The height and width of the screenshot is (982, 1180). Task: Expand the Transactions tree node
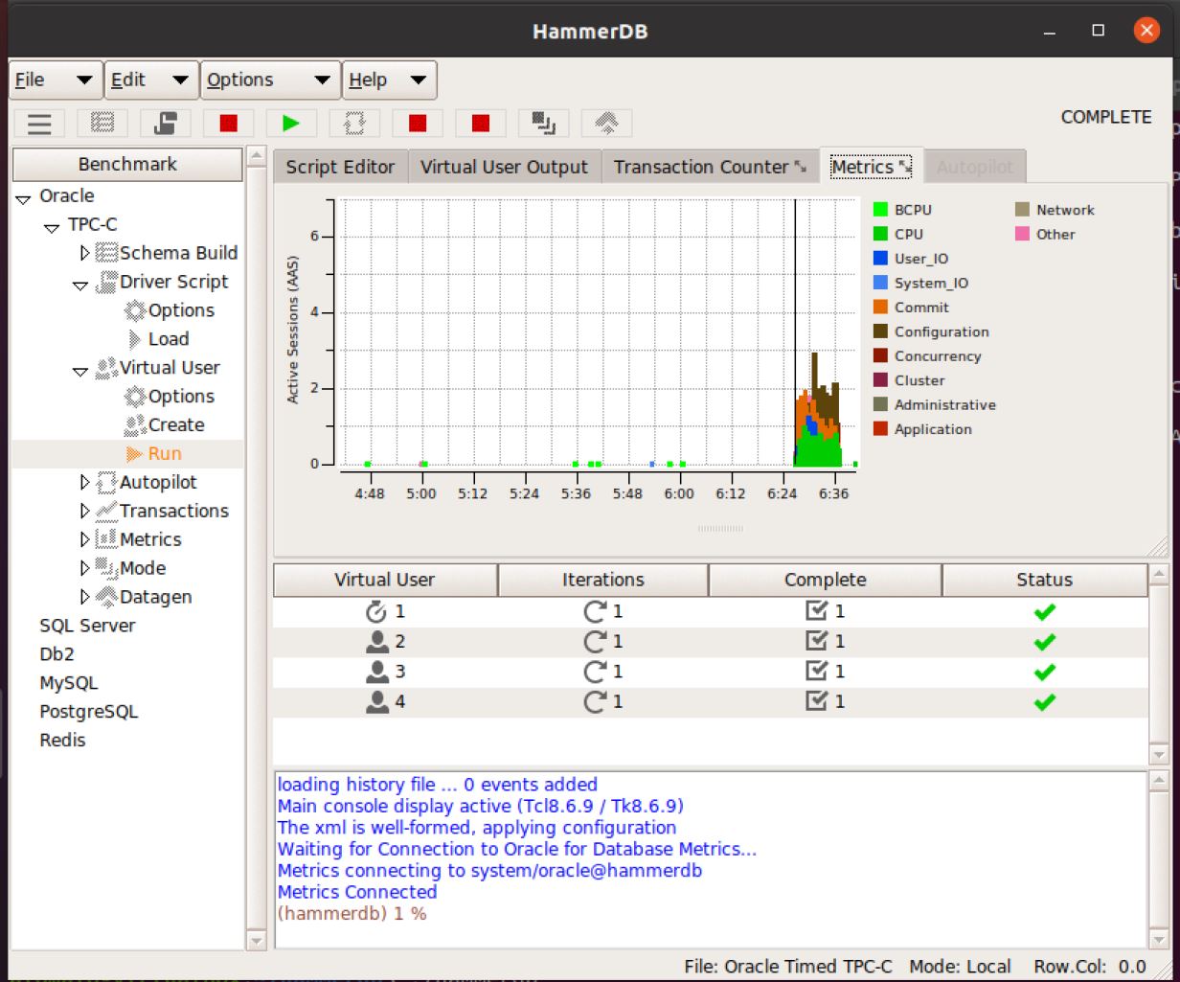point(86,511)
